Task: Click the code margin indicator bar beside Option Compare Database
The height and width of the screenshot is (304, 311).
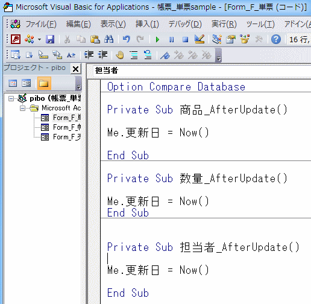Action: [x=95, y=87]
